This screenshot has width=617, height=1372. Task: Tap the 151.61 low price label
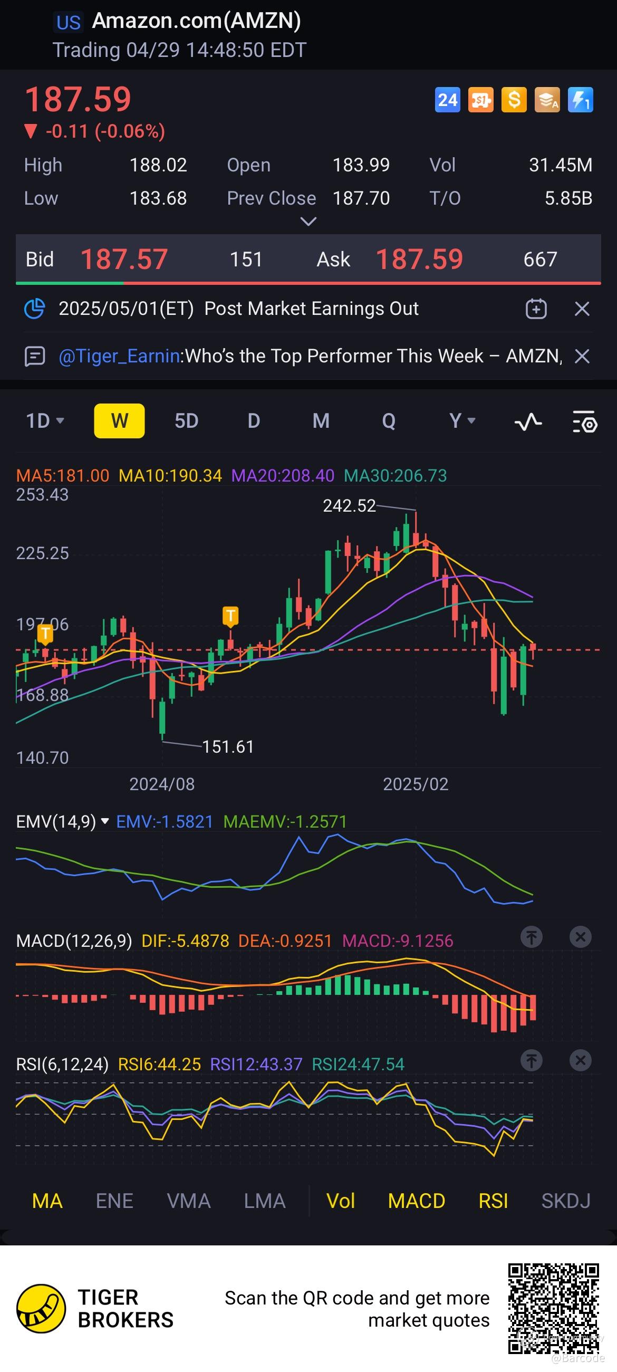(228, 747)
